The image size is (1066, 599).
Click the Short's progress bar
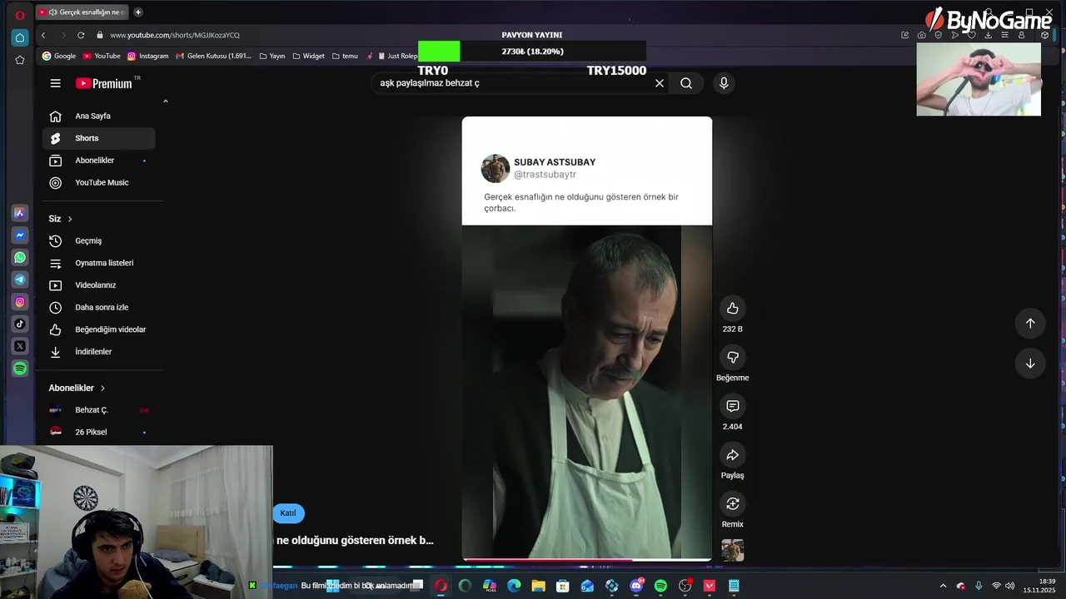point(587,560)
